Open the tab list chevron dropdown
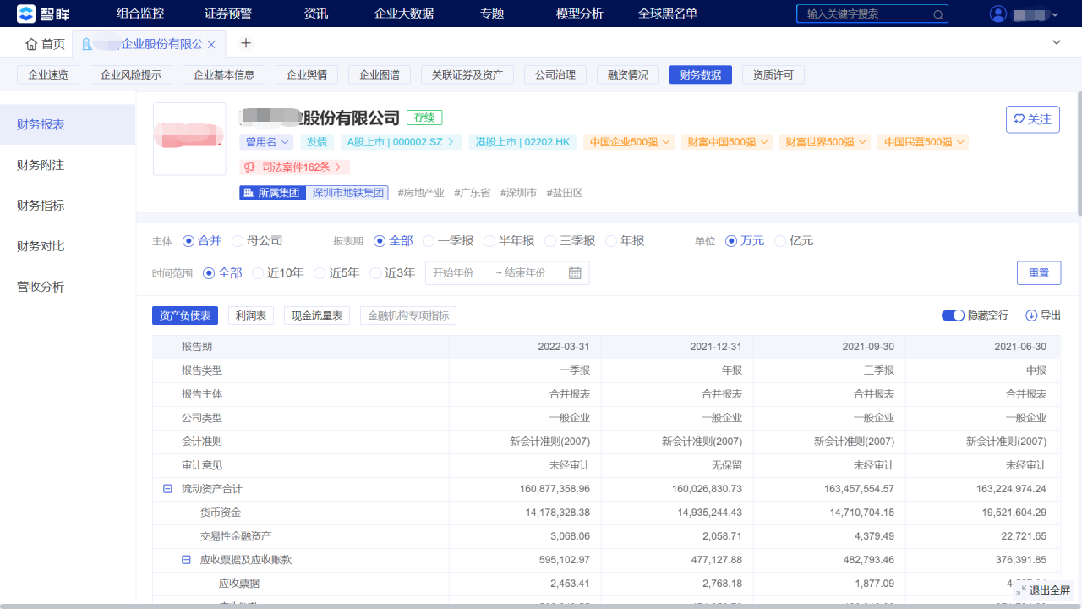Viewport: 1082px width, 609px height. click(1056, 42)
